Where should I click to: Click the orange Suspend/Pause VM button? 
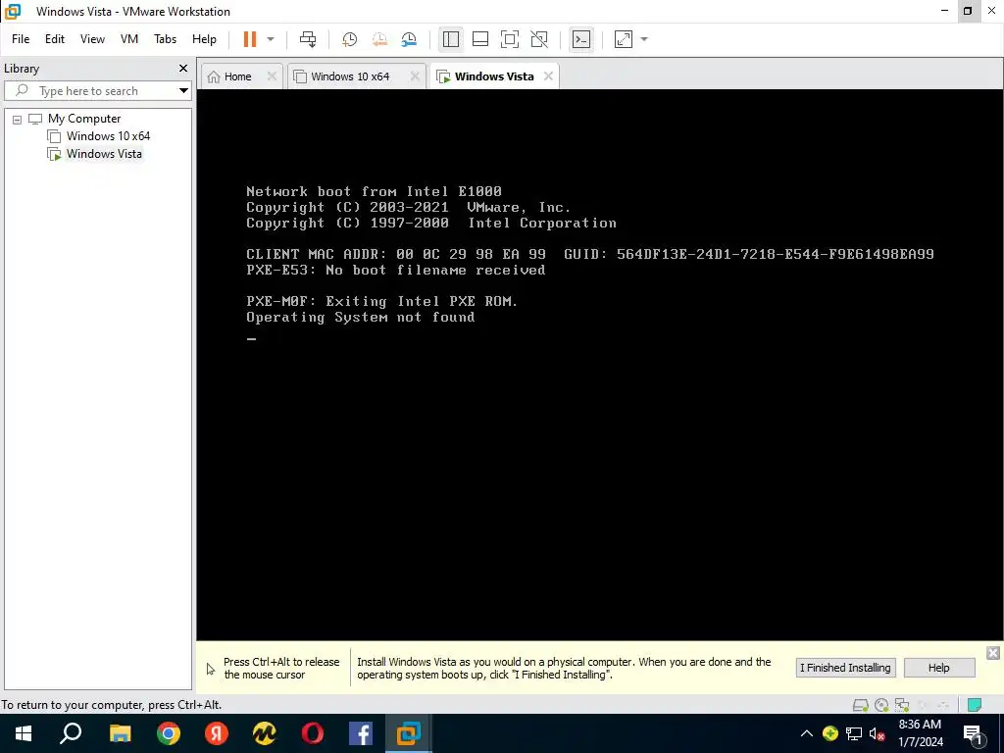tap(250, 39)
